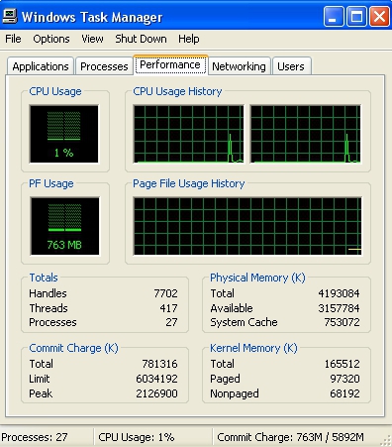This screenshot has height=447, width=392.
Task: Select the Performance tab
Action: point(170,64)
